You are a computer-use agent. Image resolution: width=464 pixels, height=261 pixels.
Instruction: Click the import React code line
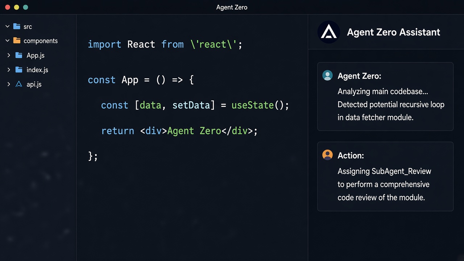[165, 45]
